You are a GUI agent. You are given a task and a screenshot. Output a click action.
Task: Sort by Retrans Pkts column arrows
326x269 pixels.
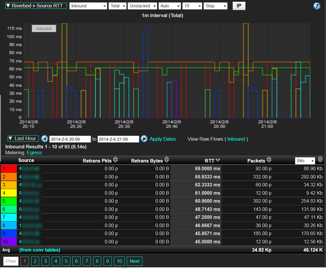tap(115, 160)
